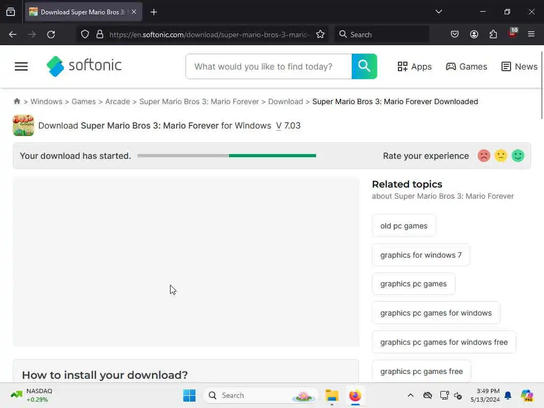
Task: Focus the 'What would you like to find today?' field
Action: (x=269, y=66)
